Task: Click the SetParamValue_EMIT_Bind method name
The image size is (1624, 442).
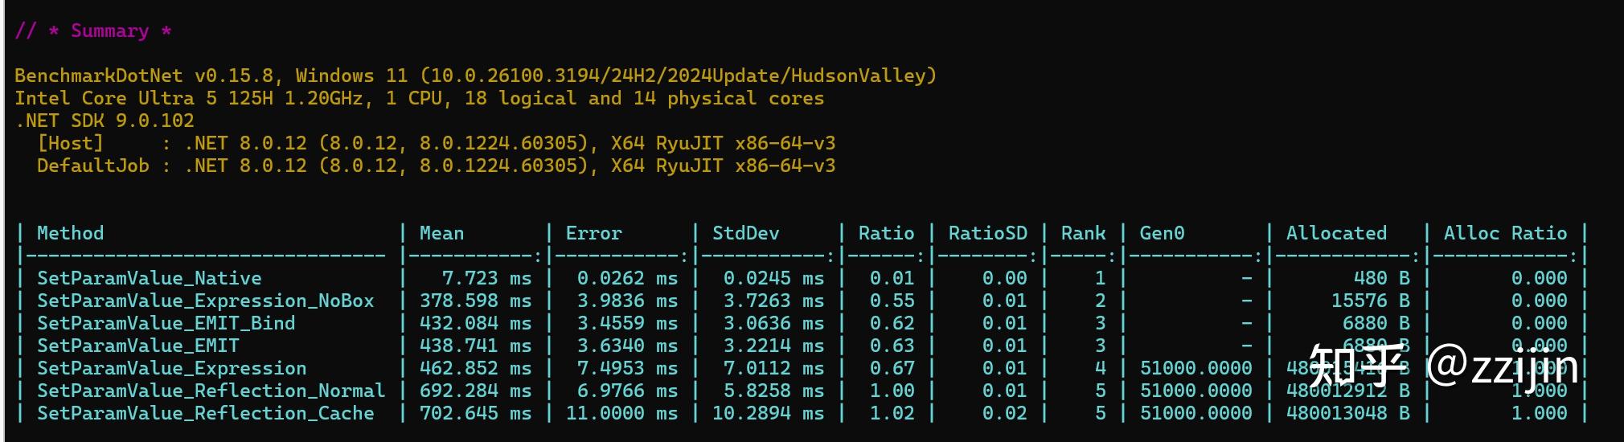Action: click(166, 324)
